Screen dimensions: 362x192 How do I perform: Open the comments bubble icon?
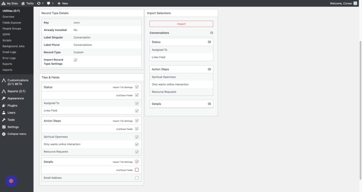pyautogui.click(x=49, y=3)
